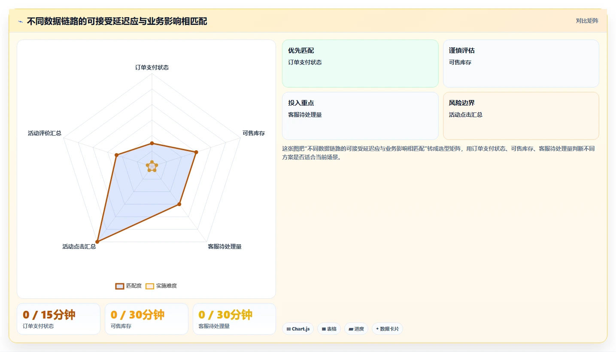Image resolution: width=616 pixels, height=352 pixels.
Task: Click the 可售库存 text in 谨慎评估 card
Action: click(x=460, y=62)
